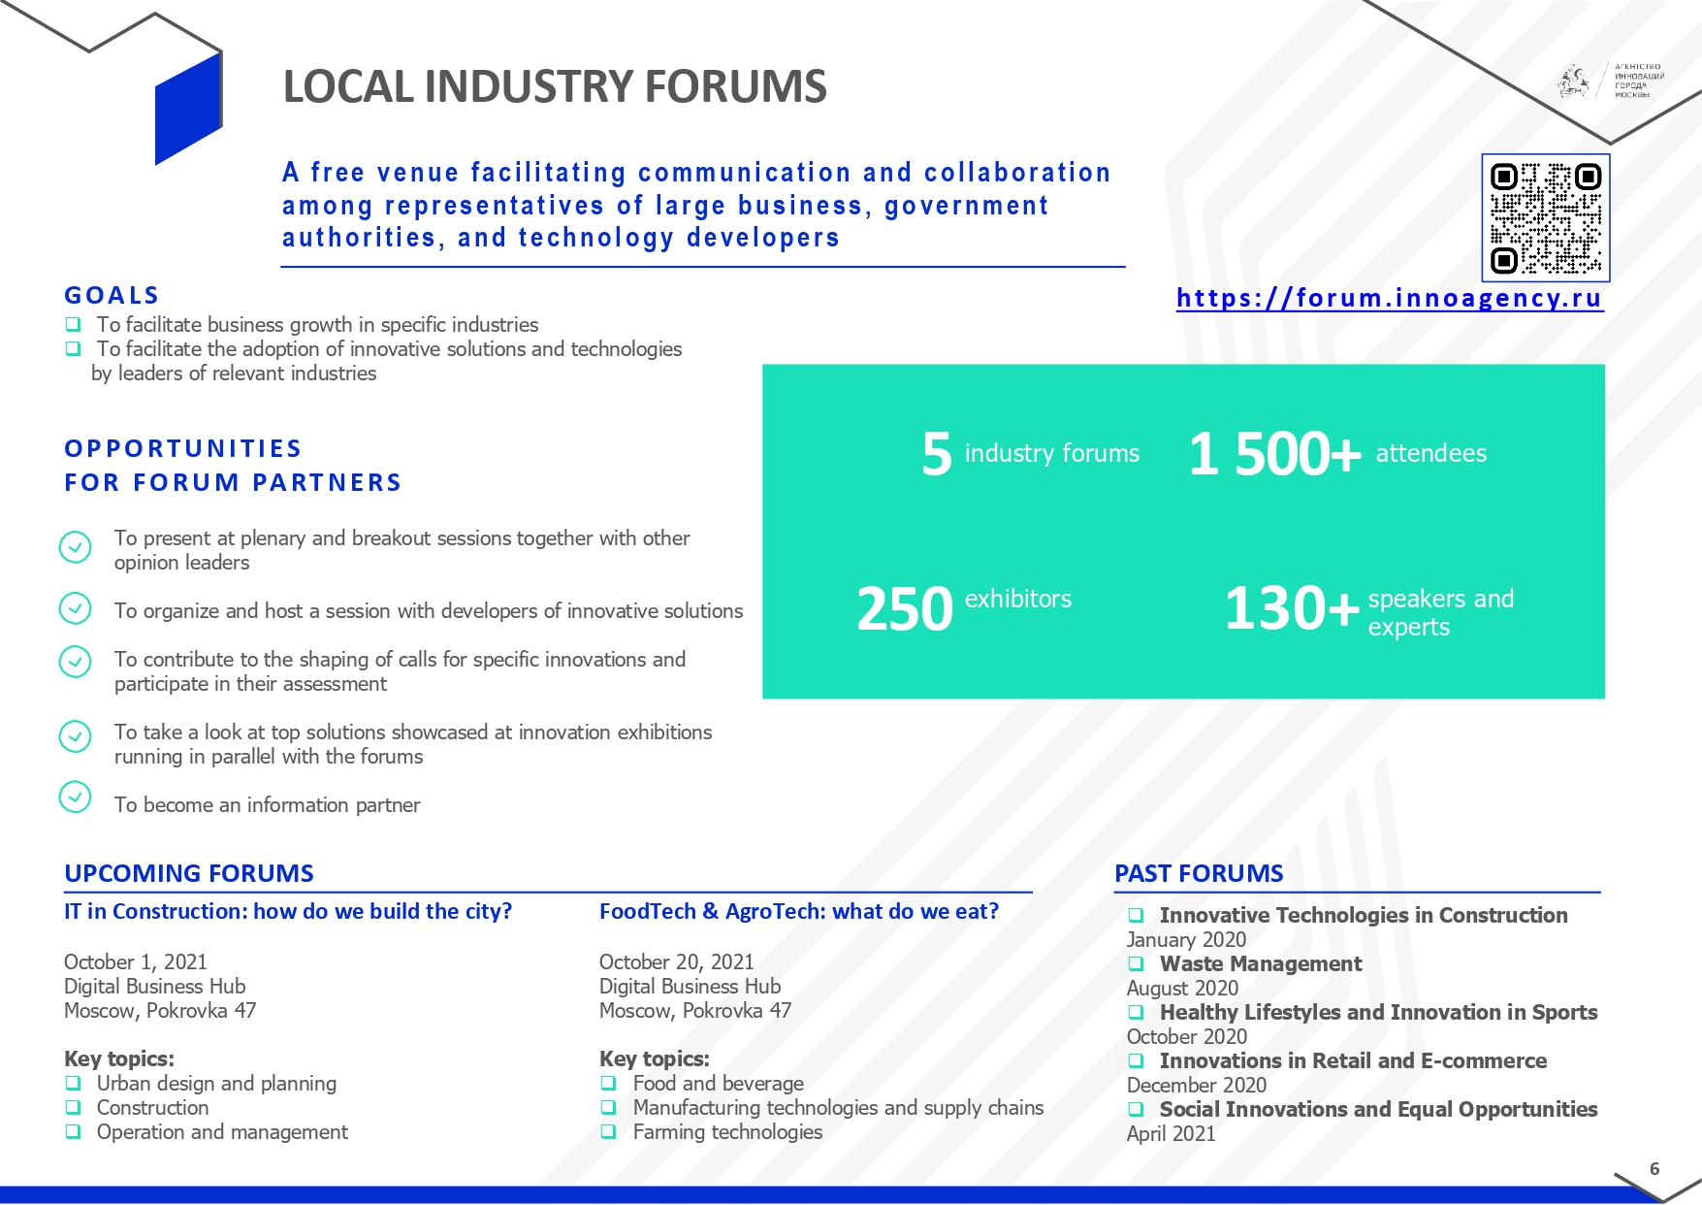Click checkbox bullet beside Social Innovations
Viewport: 1702px width, 1205px height.
(x=1136, y=1109)
